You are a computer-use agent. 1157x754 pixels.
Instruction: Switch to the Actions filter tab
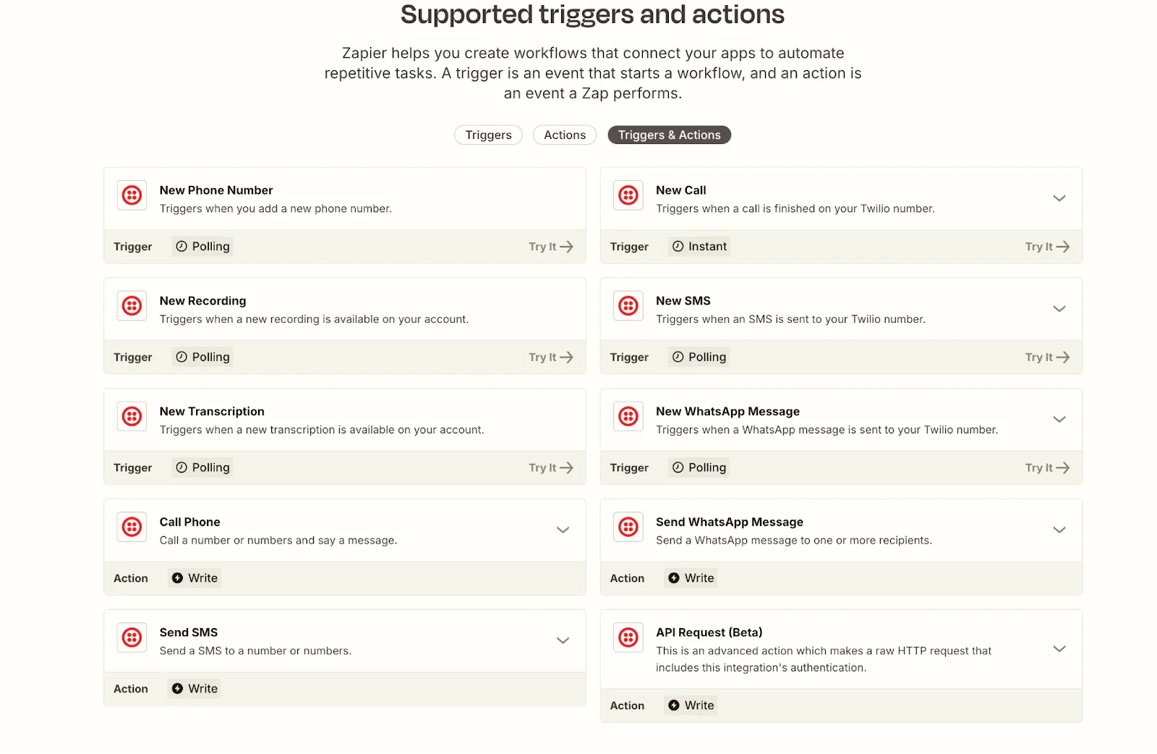[x=564, y=135]
